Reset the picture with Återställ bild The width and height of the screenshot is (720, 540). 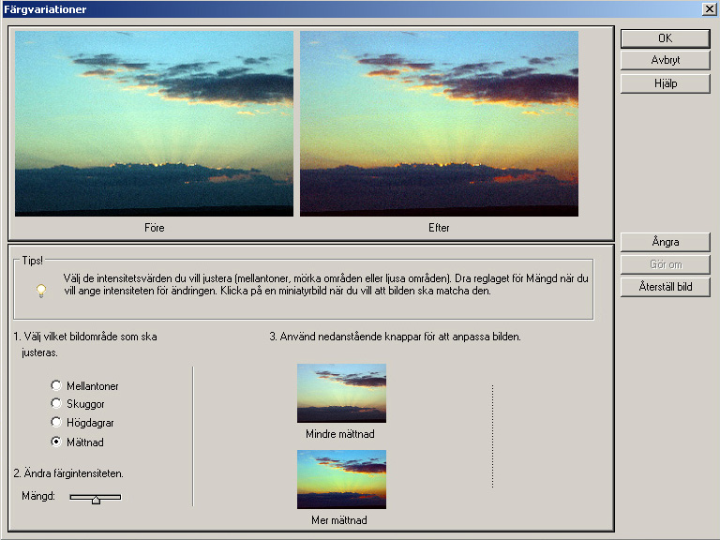[665, 287]
